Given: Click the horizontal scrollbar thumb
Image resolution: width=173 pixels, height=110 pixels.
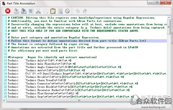Looking at the screenshot, I should coord(79,101).
